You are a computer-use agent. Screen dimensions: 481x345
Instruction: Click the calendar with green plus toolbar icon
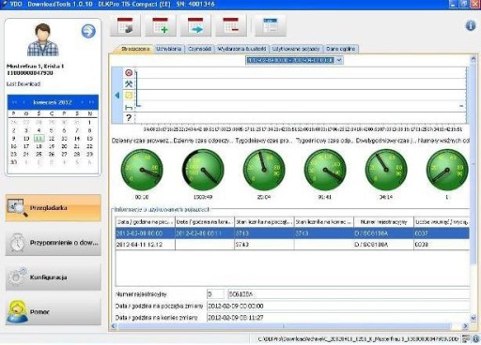161,26
